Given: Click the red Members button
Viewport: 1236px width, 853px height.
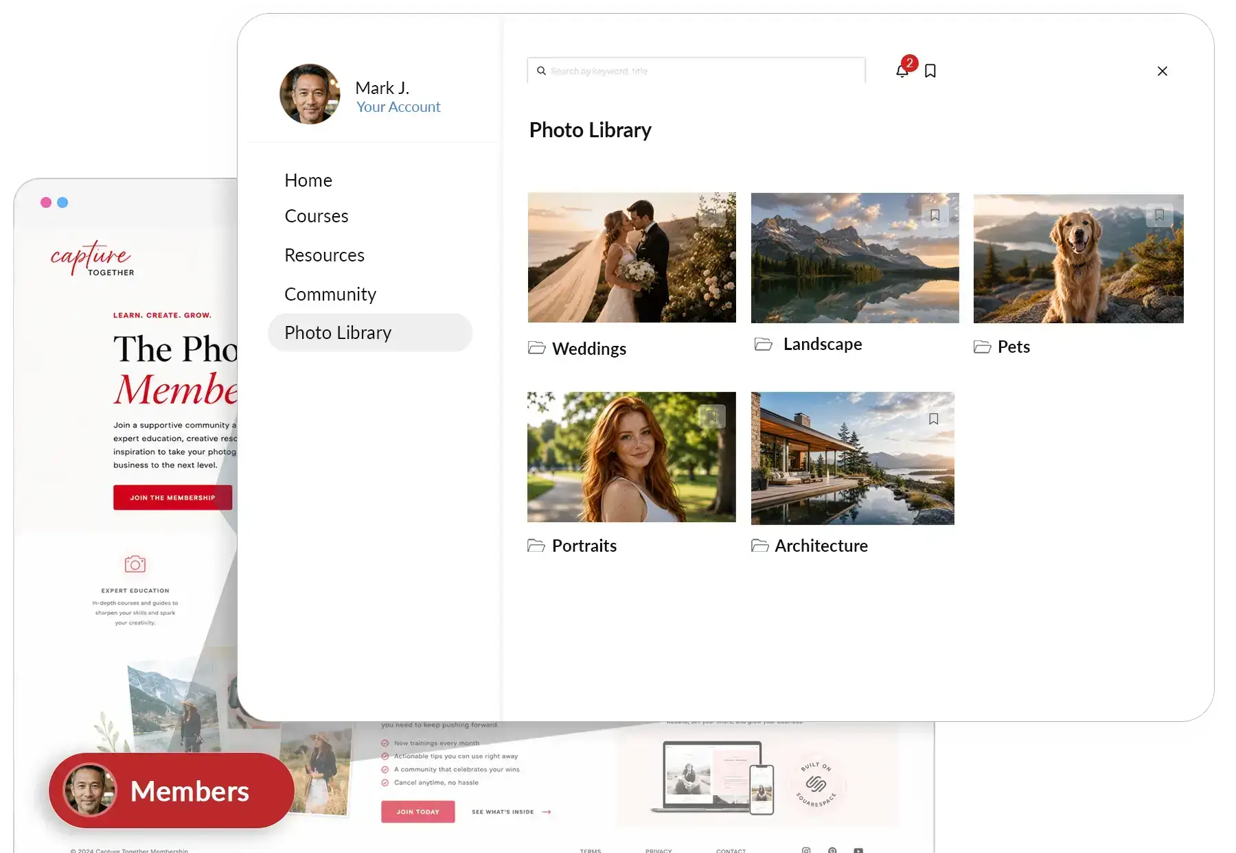Looking at the screenshot, I should tap(172, 791).
